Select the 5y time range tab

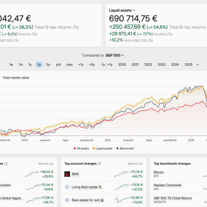pos(48,65)
